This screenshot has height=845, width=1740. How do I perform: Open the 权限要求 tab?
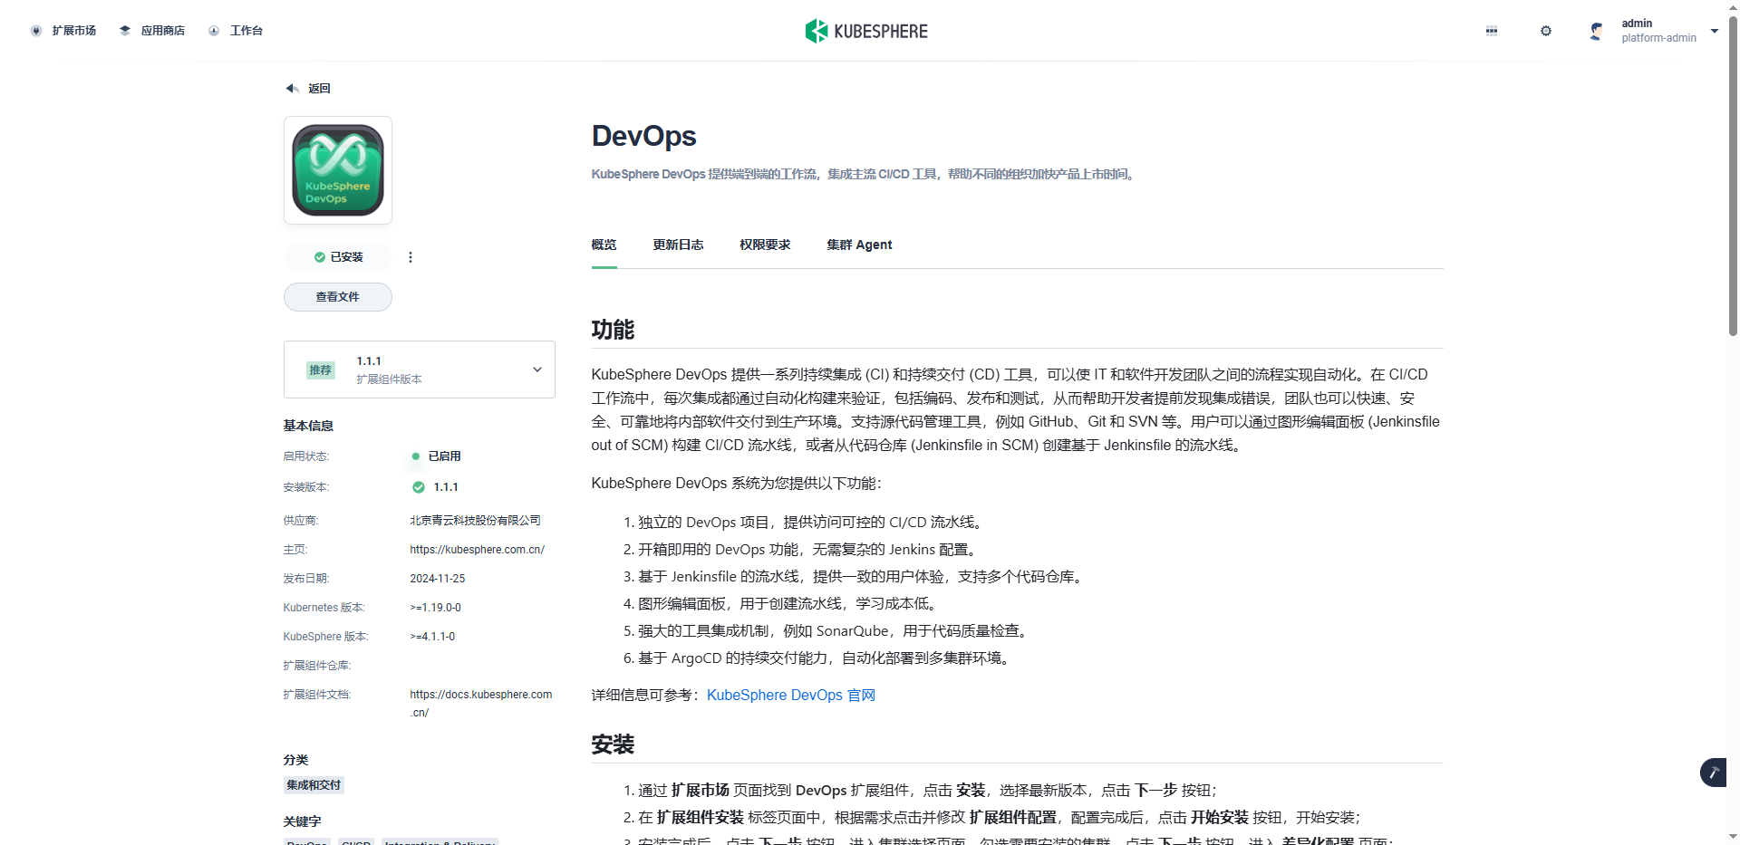point(766,245)
